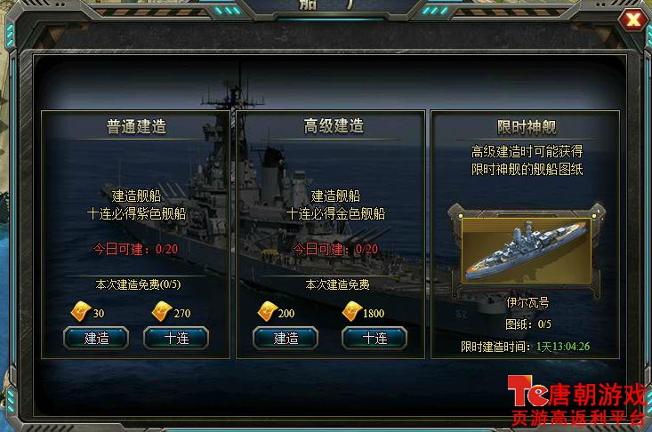Click 本次建造免费(0/5) label
The width and height of the screenshot is (652, 432).
tap(138, 284)
